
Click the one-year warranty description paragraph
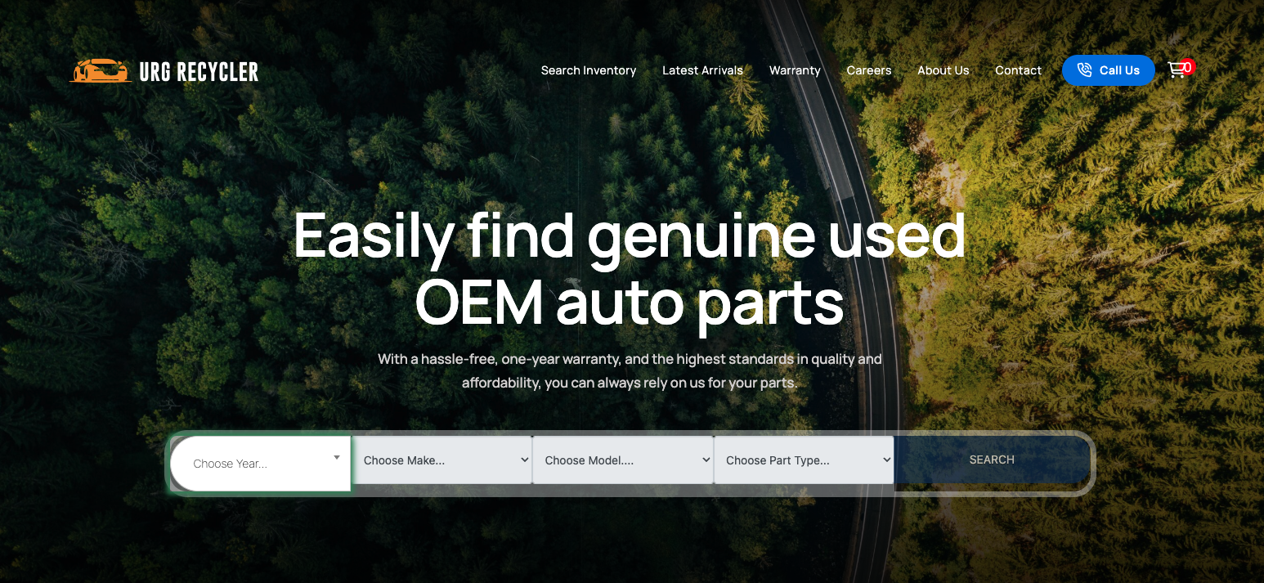coord(629,370)
